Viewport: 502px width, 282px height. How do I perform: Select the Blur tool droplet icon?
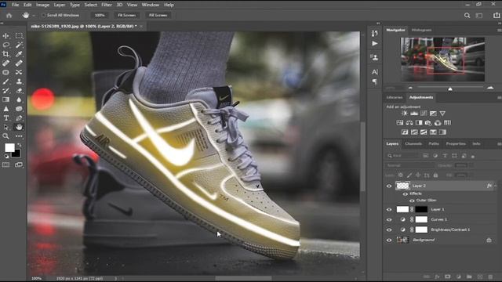click(19, 99)
